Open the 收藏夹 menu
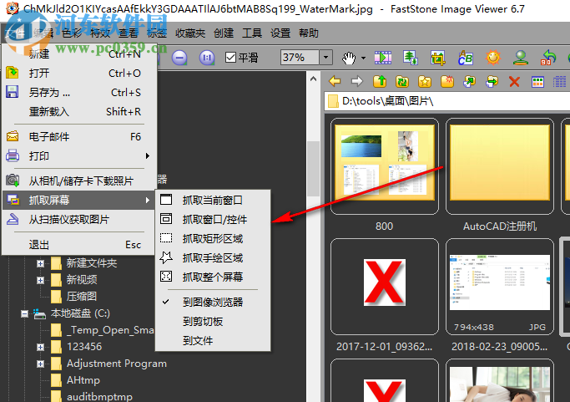 coord(190,33)
